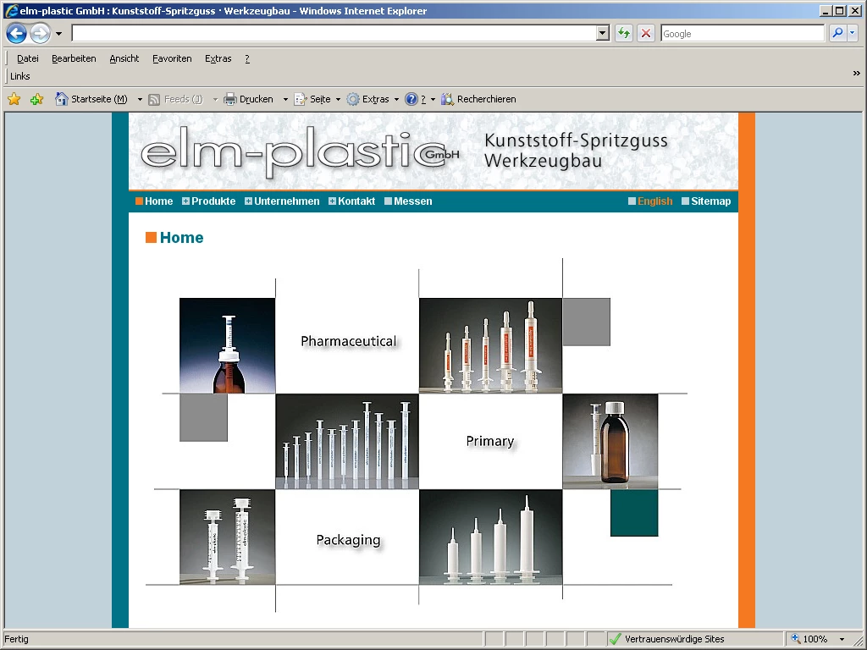Click the Startseite home icon
Viewport: 867px width, 650px height.
[x=61, y=99]
